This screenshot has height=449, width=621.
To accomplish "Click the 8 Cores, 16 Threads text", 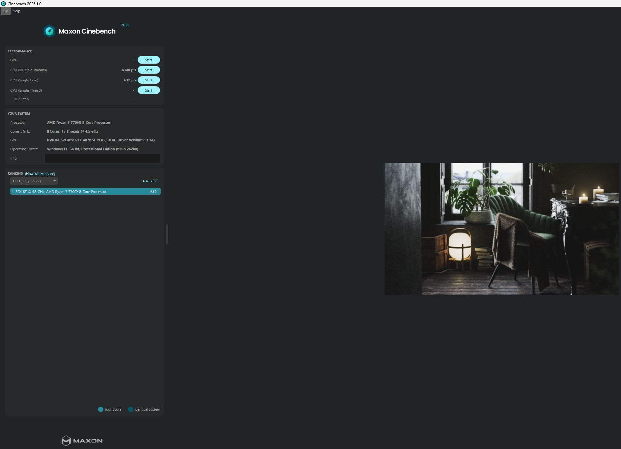I will coord(73,131).
